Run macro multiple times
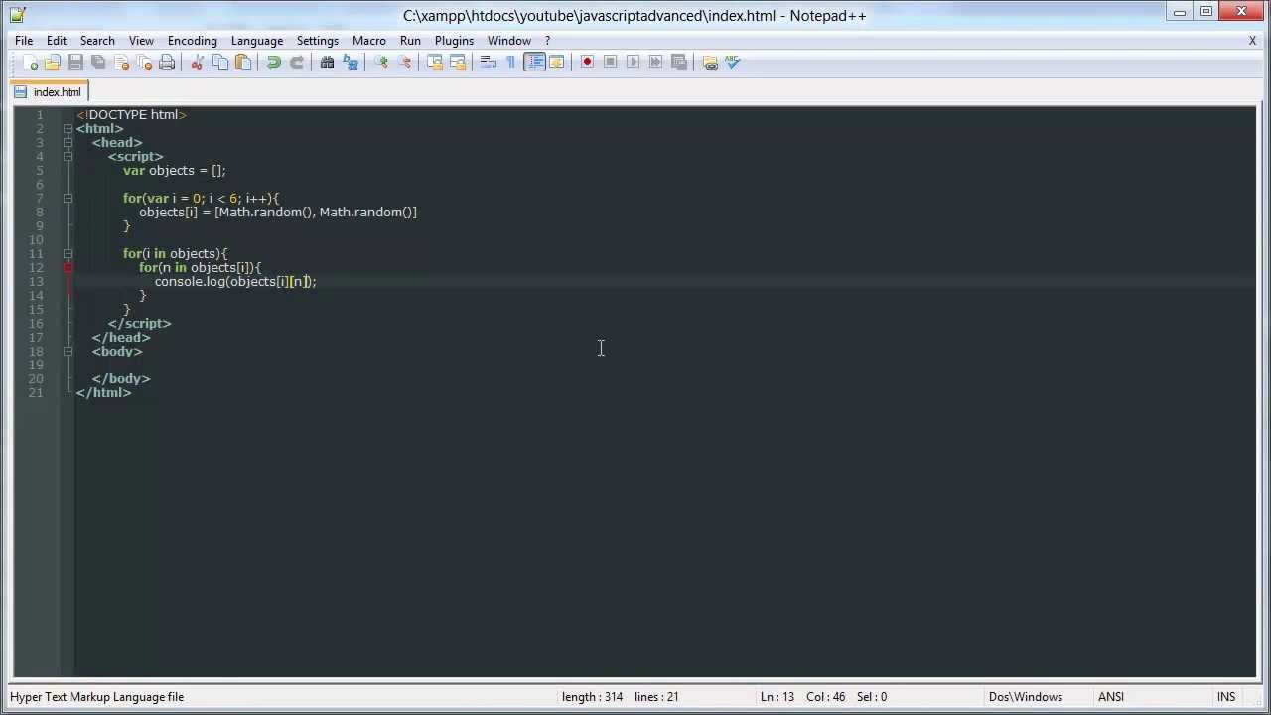 [655, 63]
